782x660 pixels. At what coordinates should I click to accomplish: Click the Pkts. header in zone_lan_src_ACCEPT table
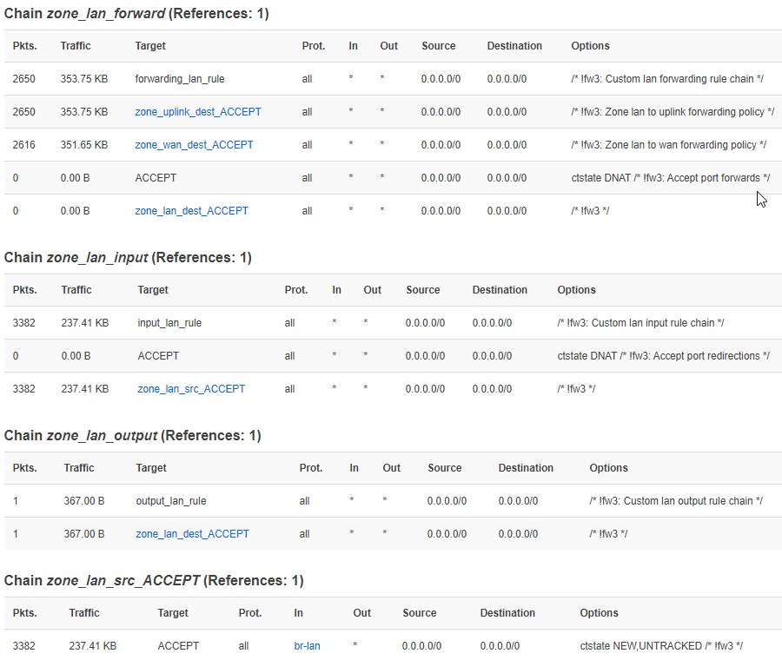tap(25, 613)
